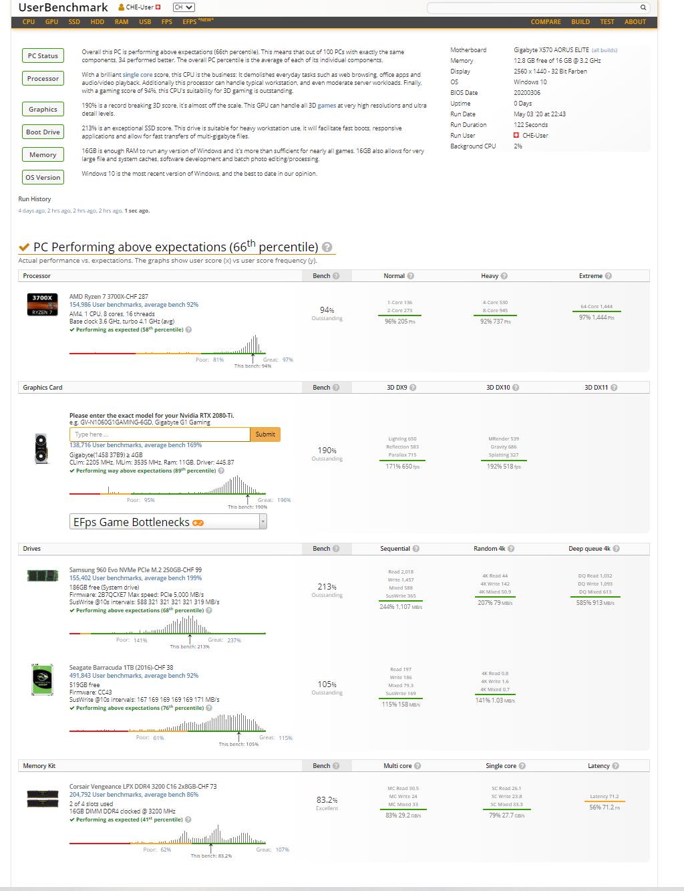Open the Deep queue 4k help icon
This screenshot has width=684, height=891.
[x=617, y=549]
